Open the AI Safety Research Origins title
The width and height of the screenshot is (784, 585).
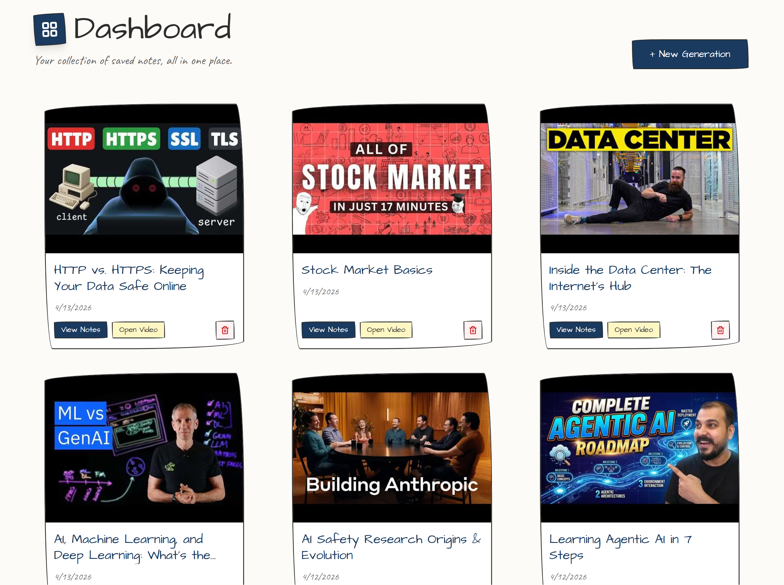pyautogui.click(x=391, y=547)
